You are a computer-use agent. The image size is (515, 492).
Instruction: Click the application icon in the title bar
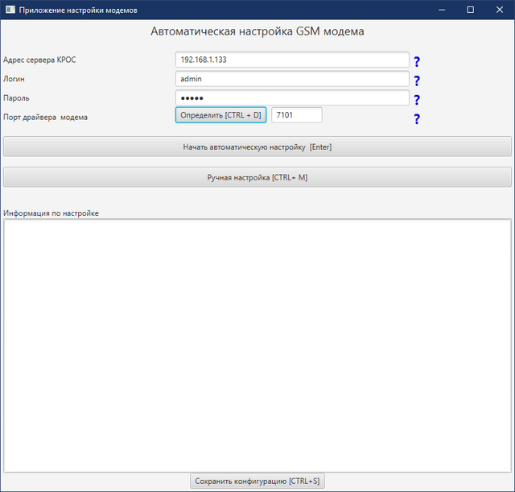point(10,10)
